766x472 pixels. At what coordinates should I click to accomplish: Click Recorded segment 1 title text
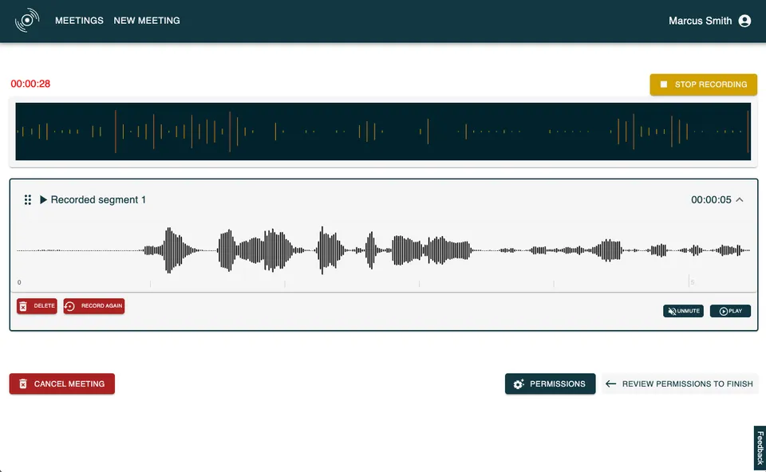coord(98,199)
